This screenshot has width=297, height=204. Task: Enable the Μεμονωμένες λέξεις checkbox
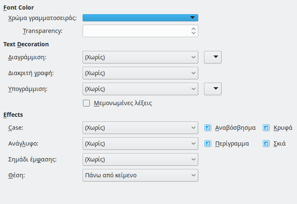coord(86,103)
